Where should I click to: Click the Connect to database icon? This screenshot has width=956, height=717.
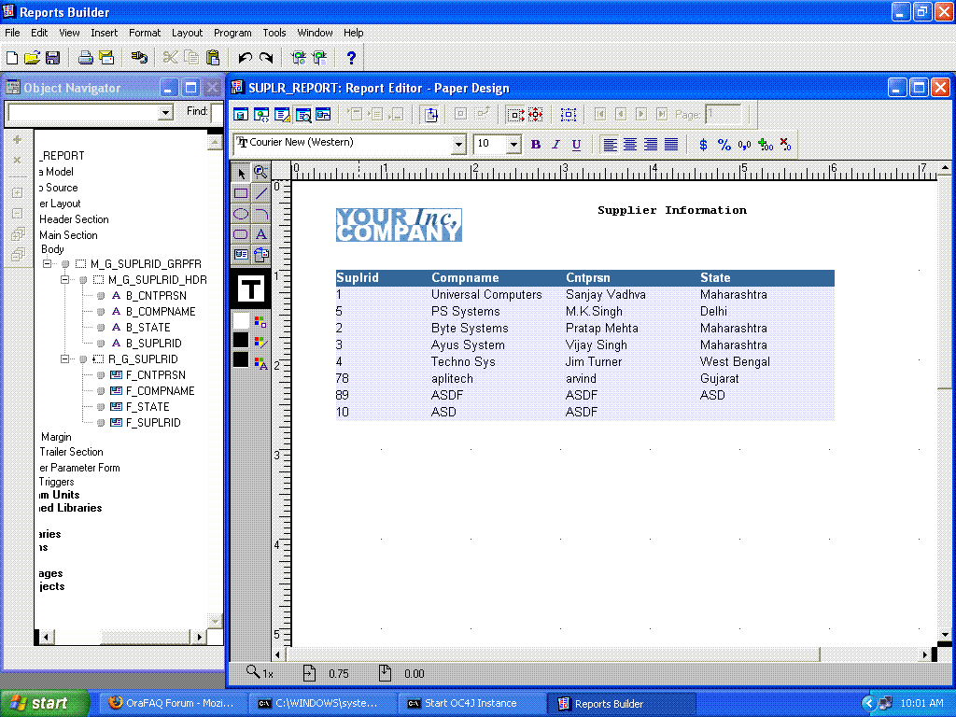click(x=139, y=58)
